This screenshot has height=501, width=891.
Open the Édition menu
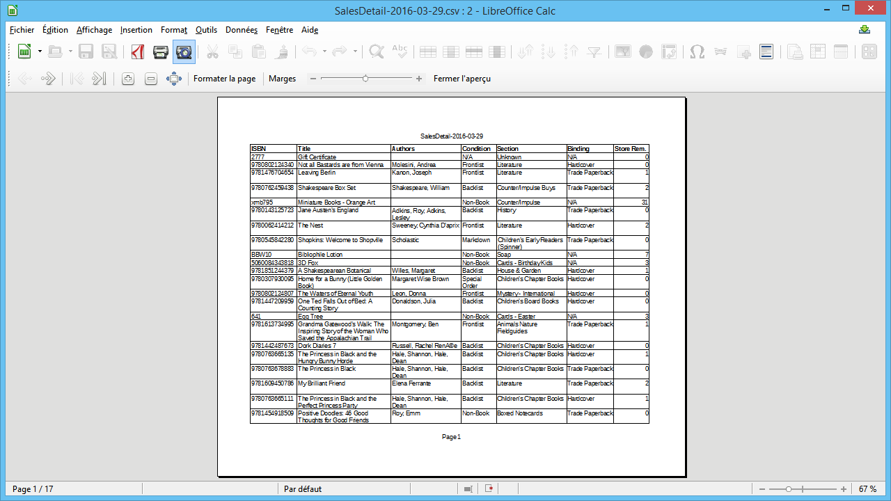tap(55, 30)
